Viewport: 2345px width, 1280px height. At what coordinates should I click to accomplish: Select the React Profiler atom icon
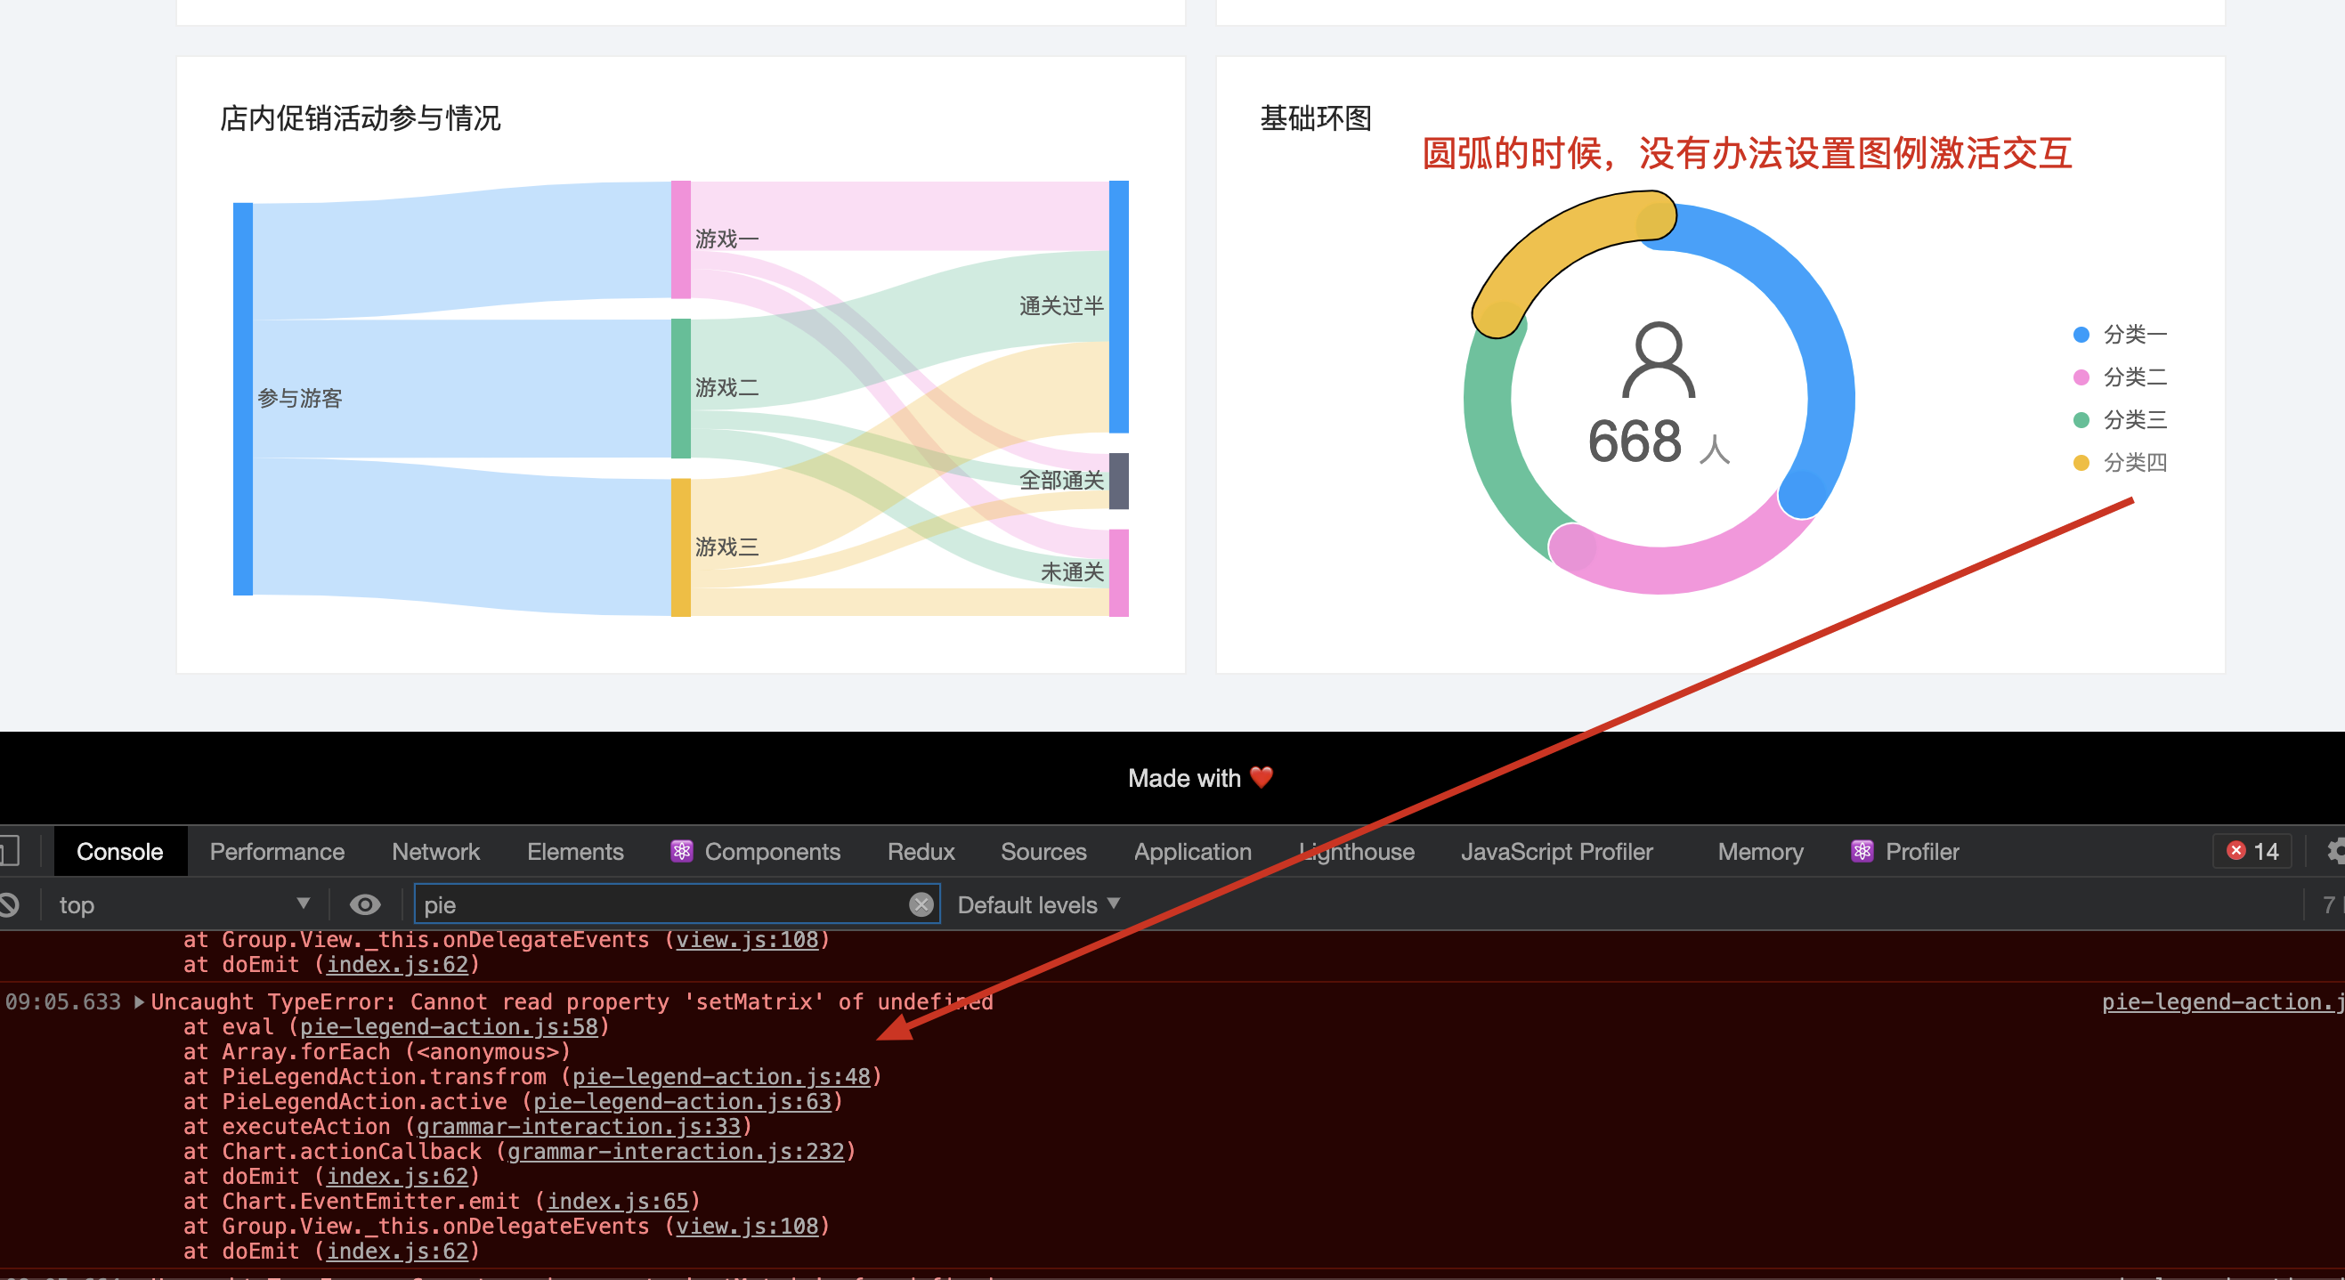coord(1862,851)
